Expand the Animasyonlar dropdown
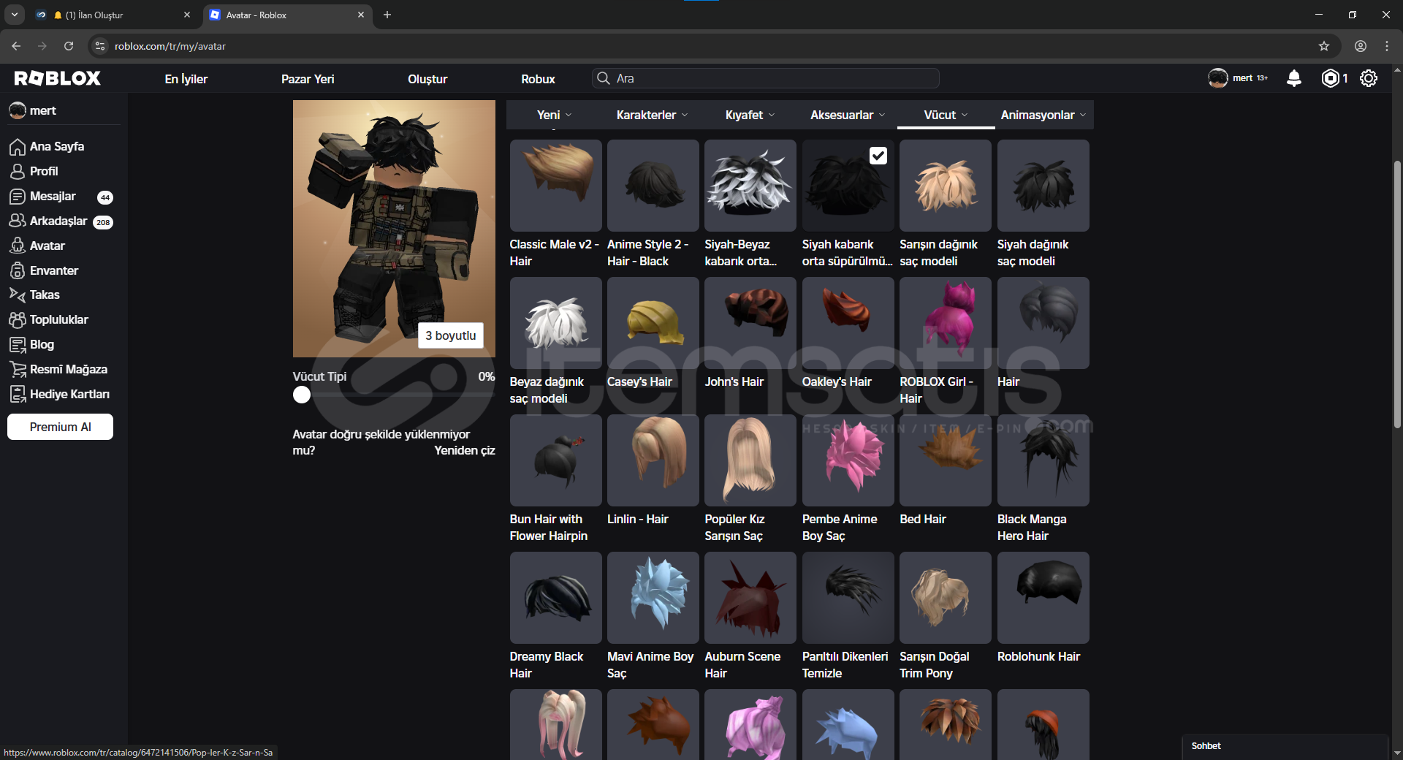 pyautogui.click(x=1043, y=115)
